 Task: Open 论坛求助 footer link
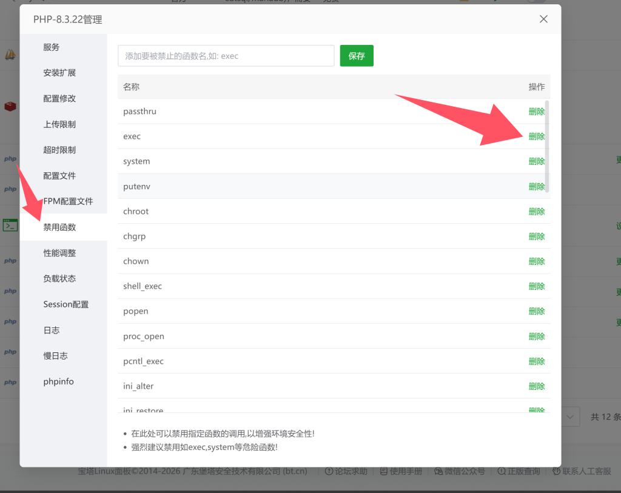pos(346,471)
